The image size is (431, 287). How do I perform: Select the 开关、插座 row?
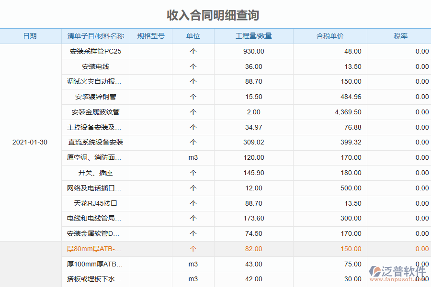[94, 173]
